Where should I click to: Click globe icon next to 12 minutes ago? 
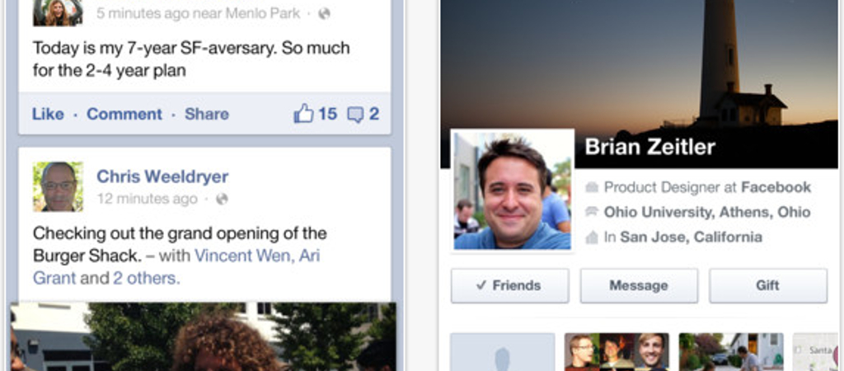222,200
